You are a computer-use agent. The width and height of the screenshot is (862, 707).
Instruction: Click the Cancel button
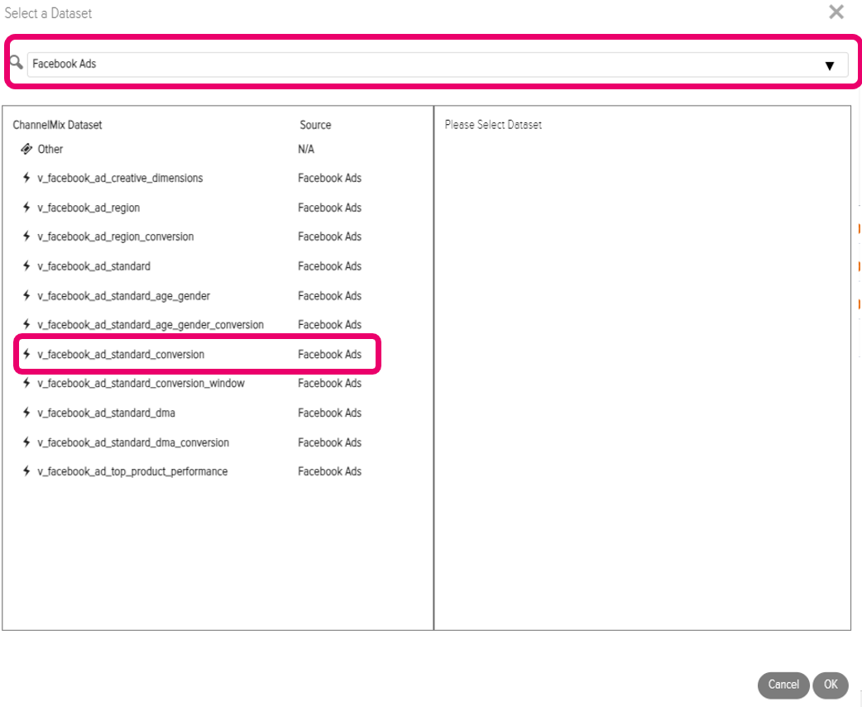tap(783, 685)
